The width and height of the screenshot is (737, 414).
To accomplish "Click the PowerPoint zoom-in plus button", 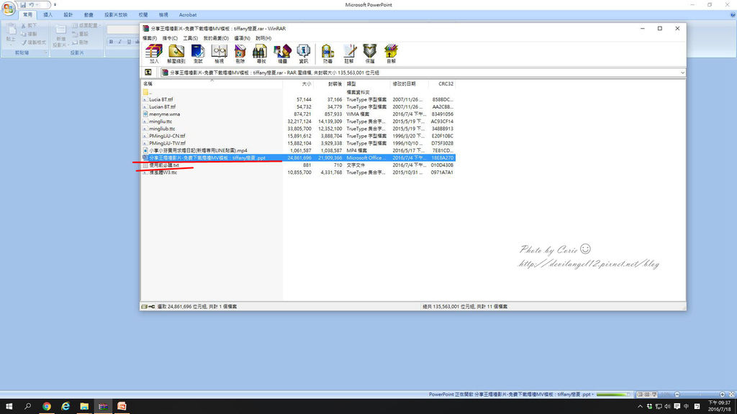I will pyautogui.click(x=723, y=395).
